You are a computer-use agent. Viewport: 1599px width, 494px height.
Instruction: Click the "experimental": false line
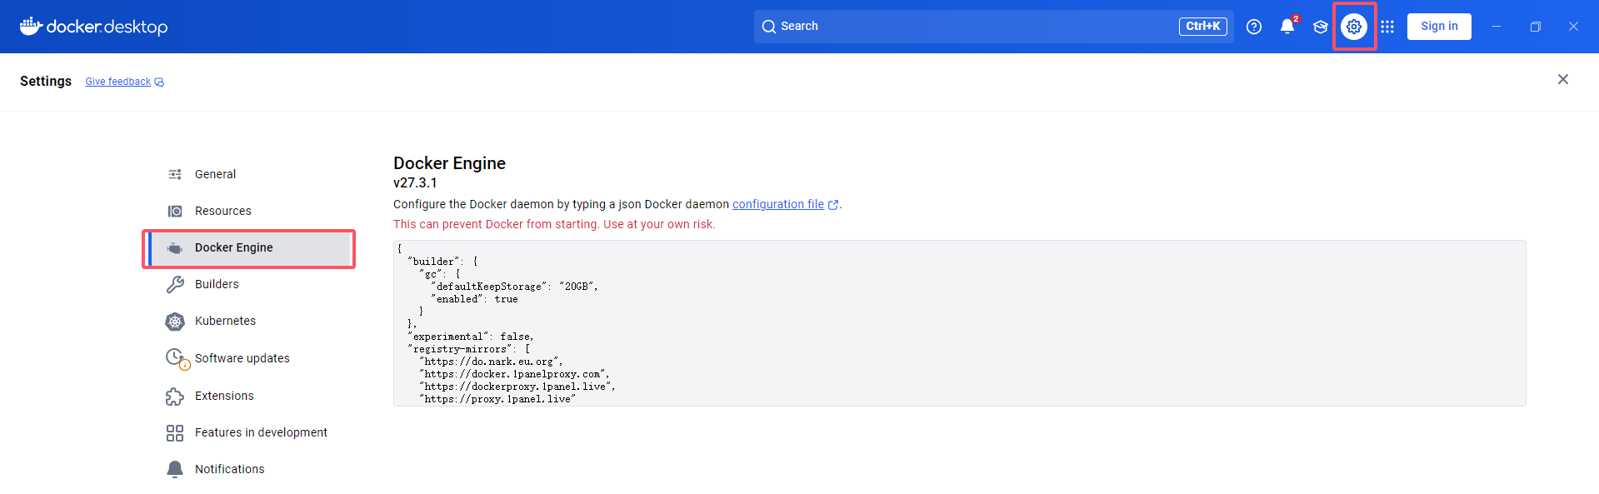coord(471,337)
